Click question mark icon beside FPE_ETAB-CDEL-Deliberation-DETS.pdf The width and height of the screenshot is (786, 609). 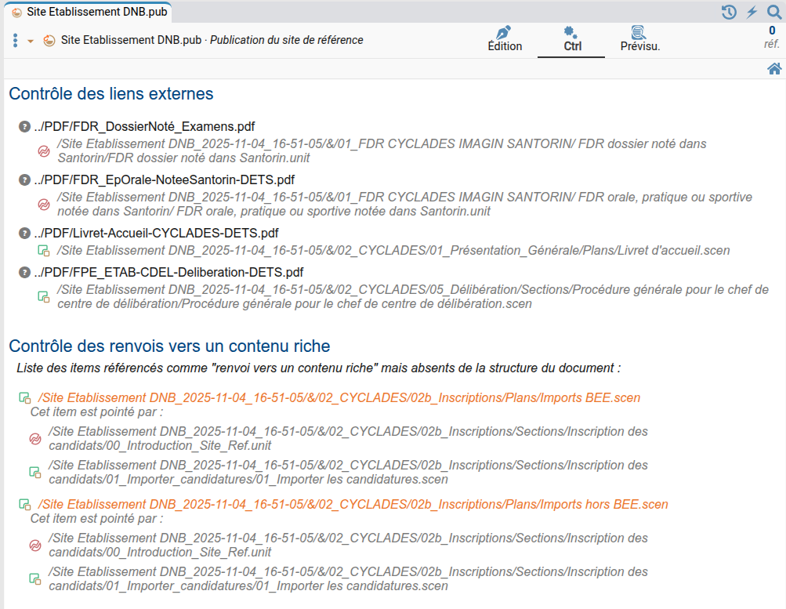tap(24, 272)
